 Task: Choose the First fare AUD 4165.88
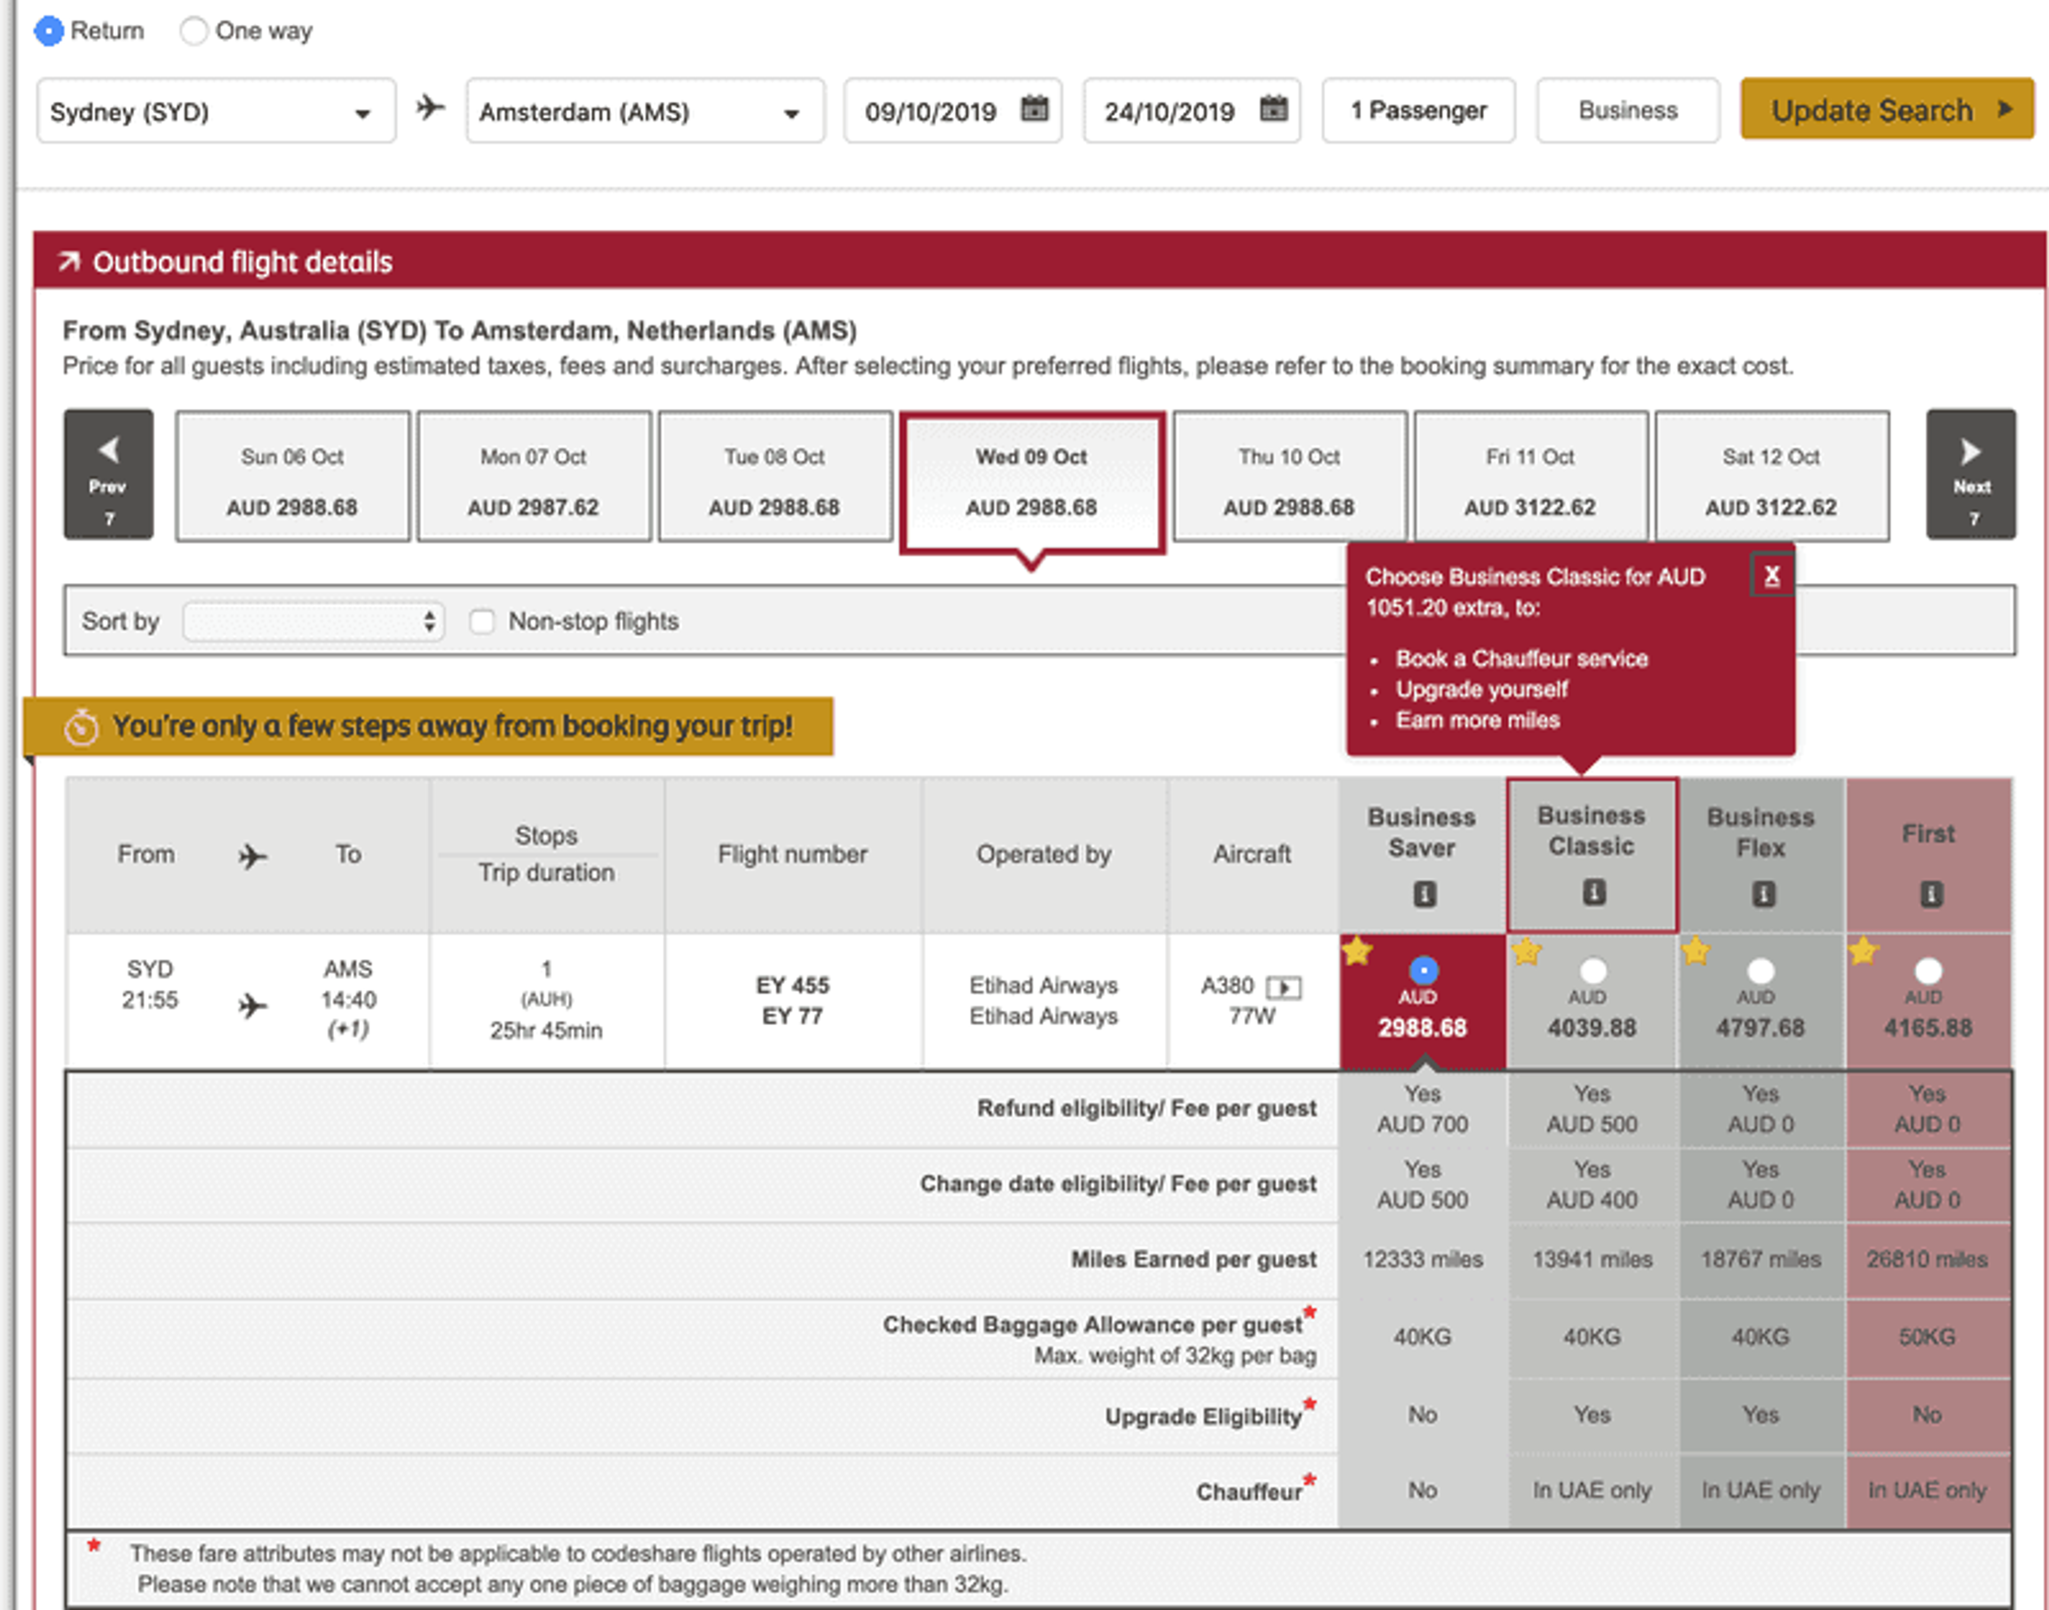click(1927, 970)
